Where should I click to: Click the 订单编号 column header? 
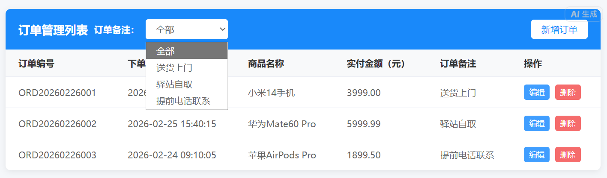pos(36,64)
